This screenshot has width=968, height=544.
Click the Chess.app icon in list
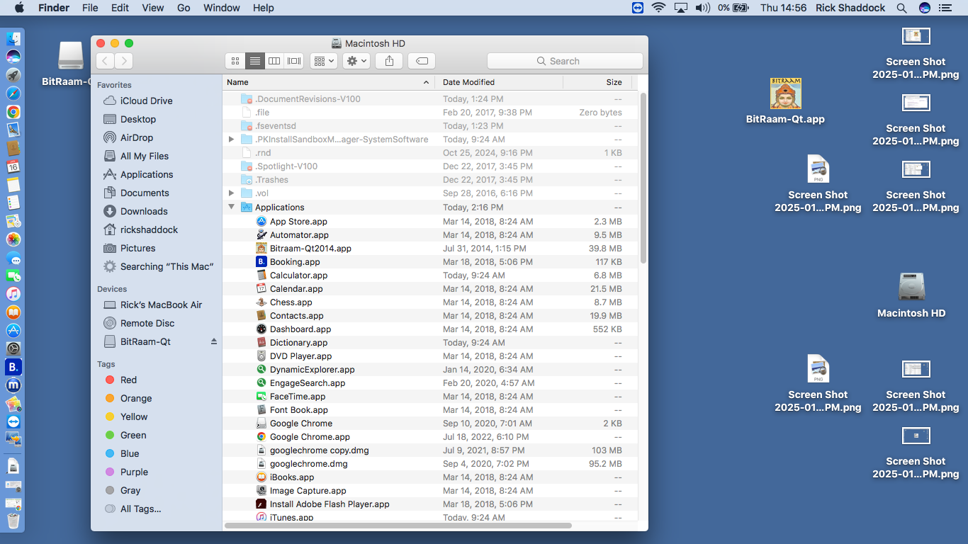[261, 302]
